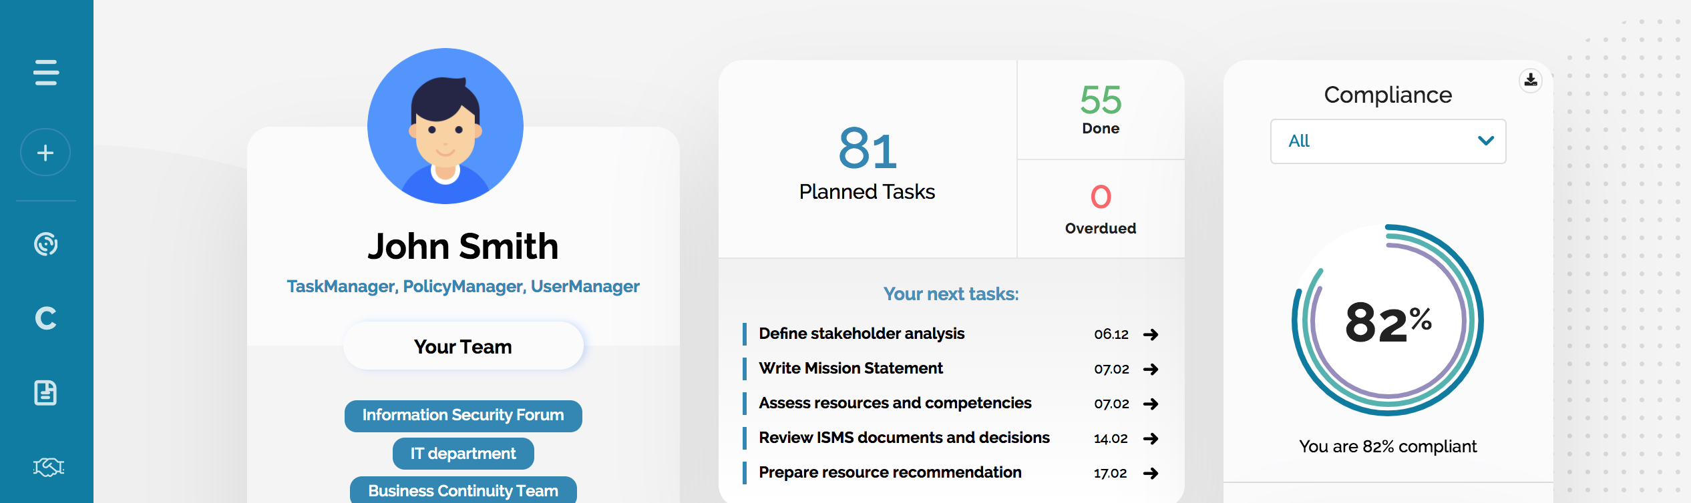Open the circular dashboard icon in sidebar
This screenshot has width=1691, height=503.
46,244
